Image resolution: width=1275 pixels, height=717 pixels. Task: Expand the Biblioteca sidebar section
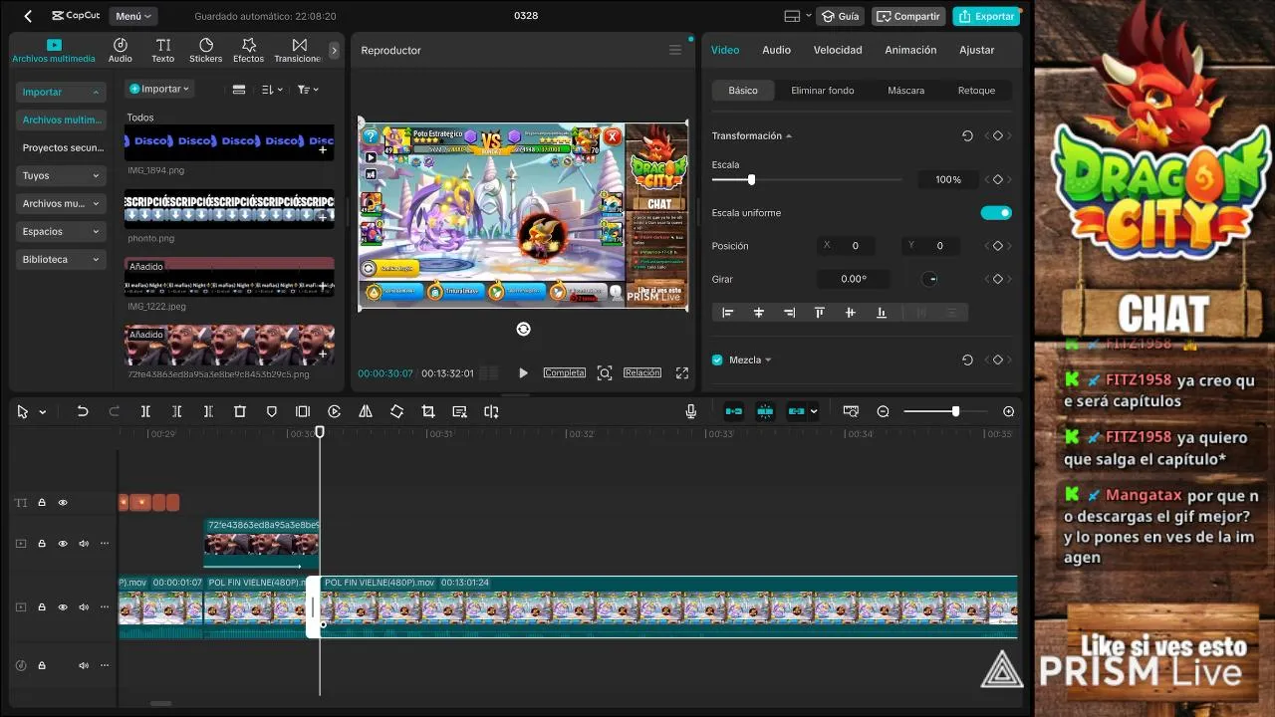(x=61, y=259)
